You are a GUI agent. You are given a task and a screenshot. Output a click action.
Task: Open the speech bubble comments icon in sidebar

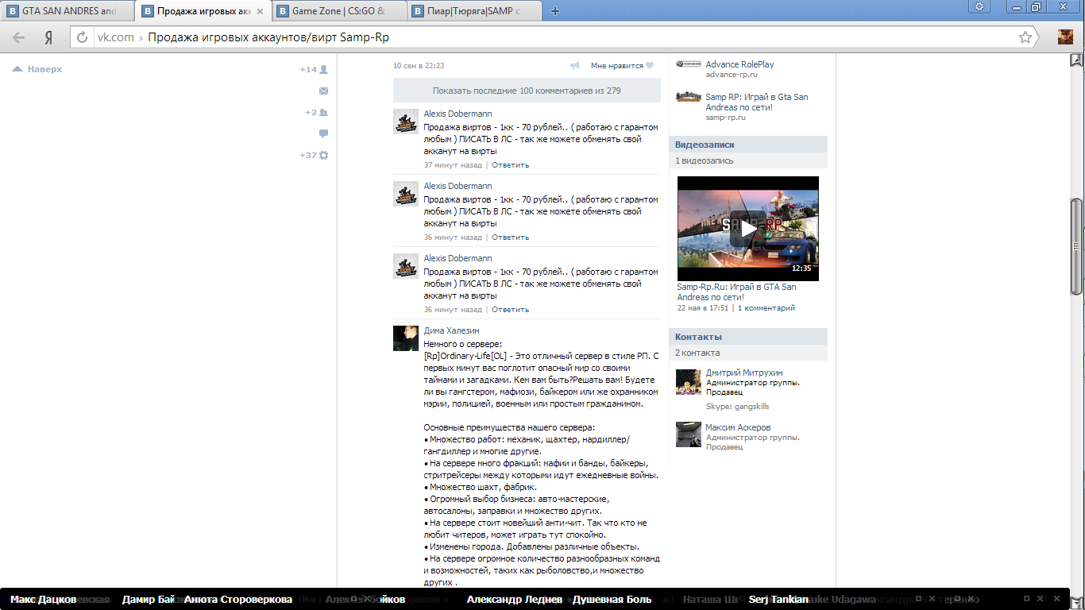click(x=323, y=133)
